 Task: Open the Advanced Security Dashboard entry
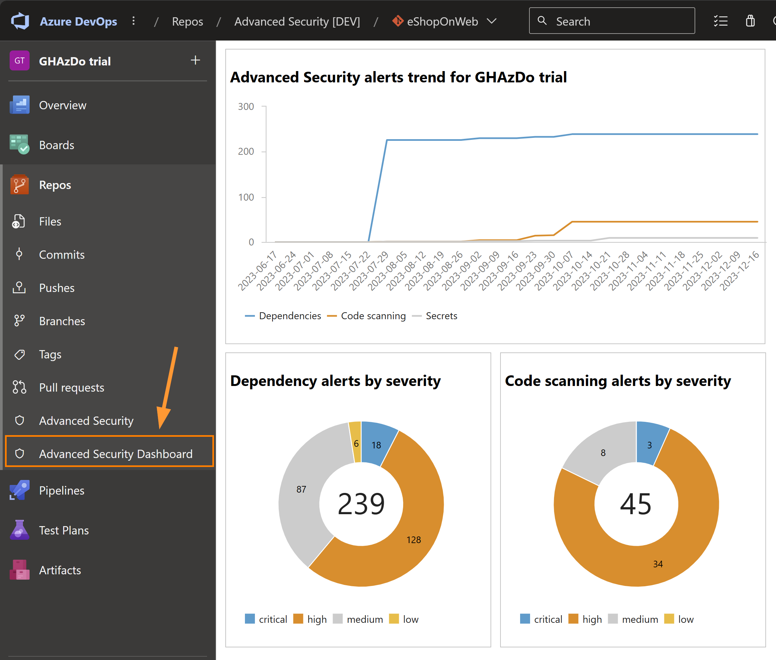click(x=116, y=453)
